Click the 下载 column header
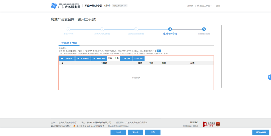 coord(151,63)
